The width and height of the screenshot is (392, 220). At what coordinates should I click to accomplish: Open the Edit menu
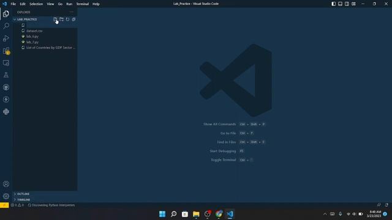tap(23, 4)
